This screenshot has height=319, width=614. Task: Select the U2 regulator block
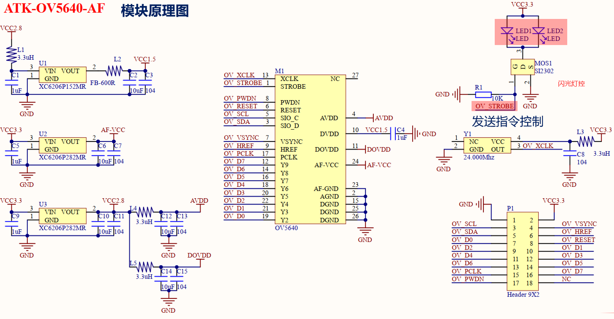[62, 145]
